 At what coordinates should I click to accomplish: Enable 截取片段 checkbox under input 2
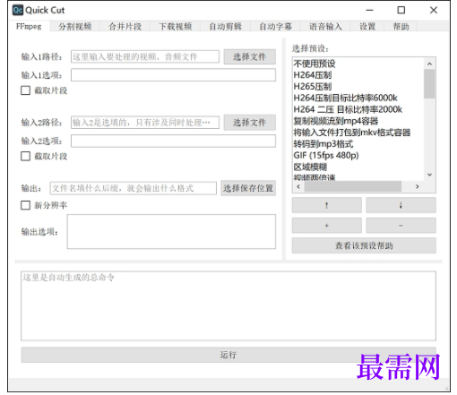(x=26, y=156)
